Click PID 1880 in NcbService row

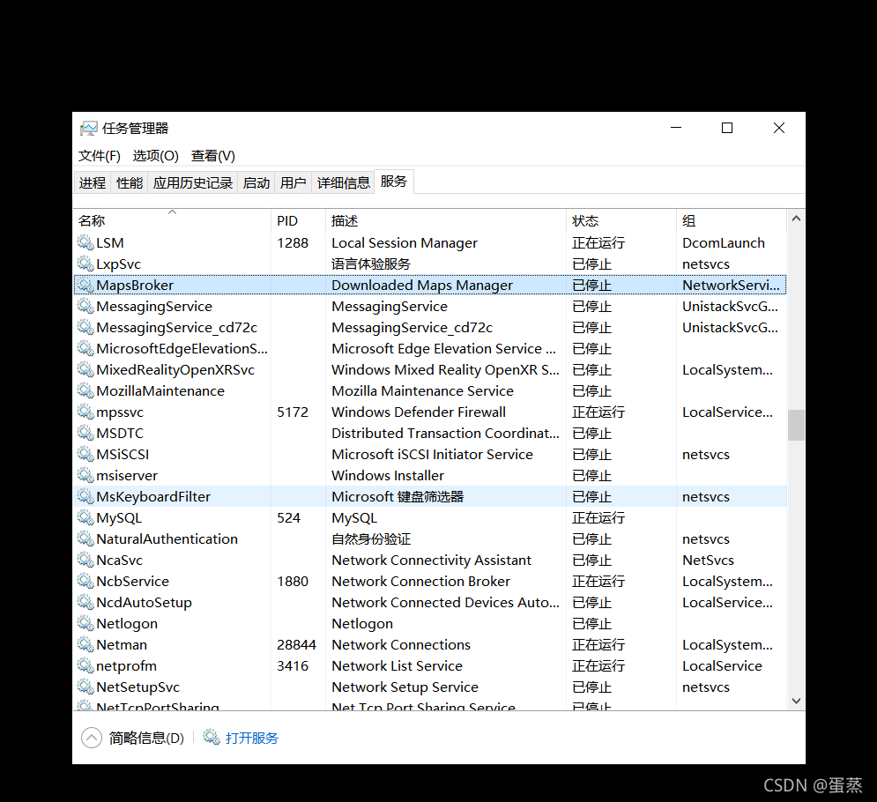tap(293, 581)
